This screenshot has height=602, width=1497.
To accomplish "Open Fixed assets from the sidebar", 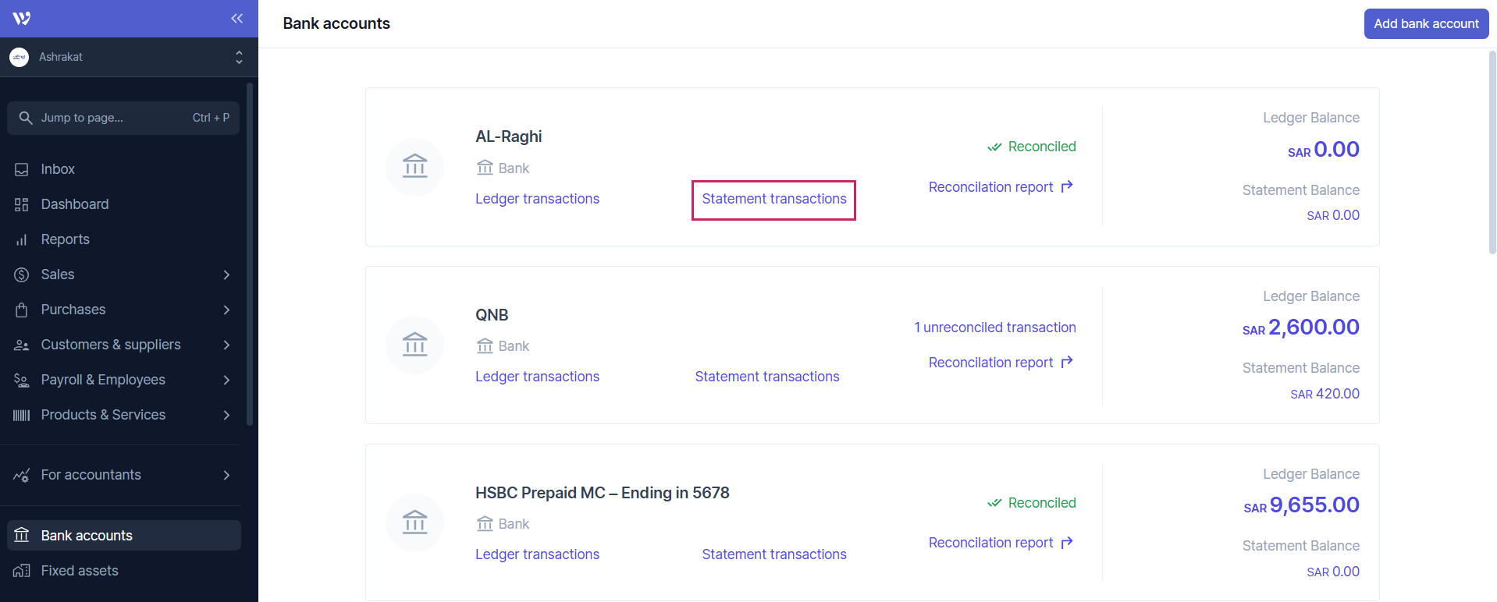I will (x=78, y=570).
